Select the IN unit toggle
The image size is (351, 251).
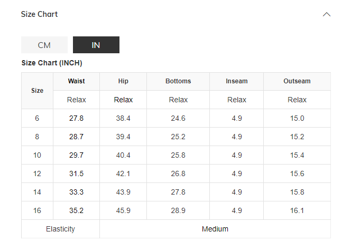(x=96, y=45)
